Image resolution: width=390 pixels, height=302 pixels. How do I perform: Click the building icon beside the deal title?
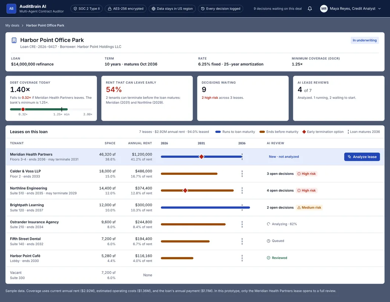14,40
